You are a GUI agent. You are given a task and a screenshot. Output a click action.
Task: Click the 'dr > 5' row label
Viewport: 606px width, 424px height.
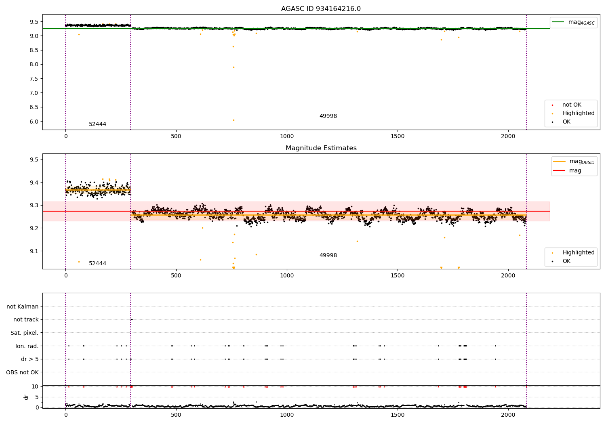pyautogui.click(x=29, y=359)
